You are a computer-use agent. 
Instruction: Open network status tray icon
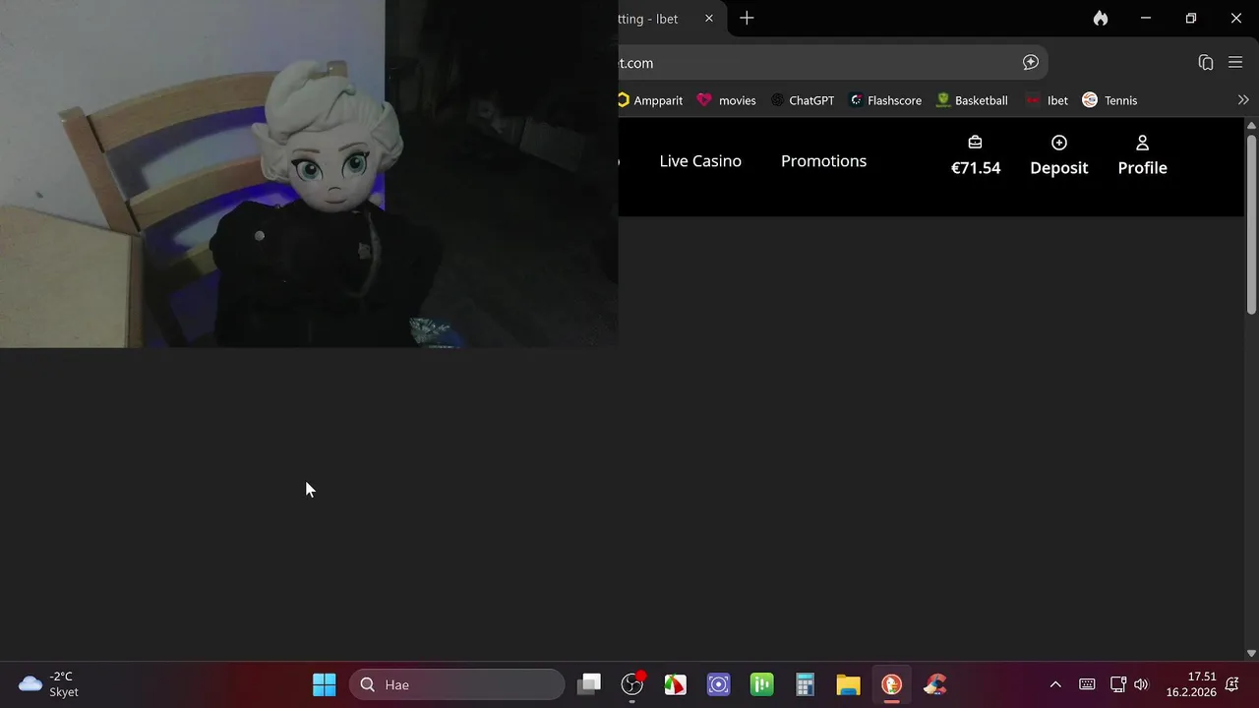tap(1118, 684)
